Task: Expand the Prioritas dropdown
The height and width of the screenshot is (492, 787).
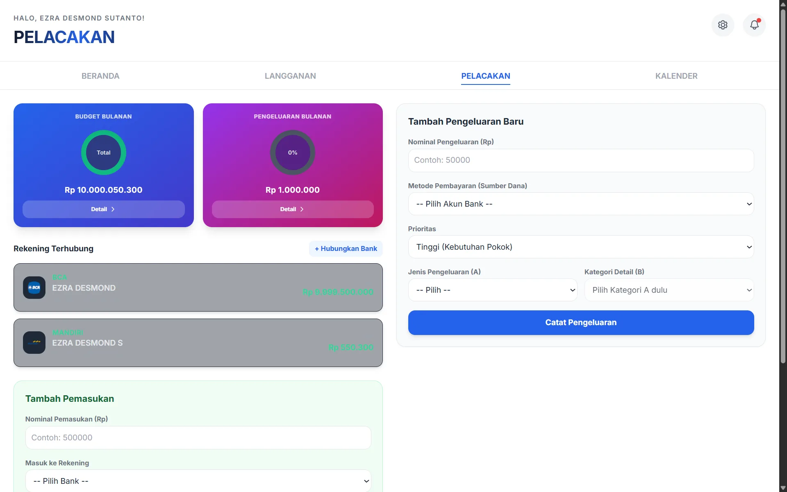Action: point(581,247)
